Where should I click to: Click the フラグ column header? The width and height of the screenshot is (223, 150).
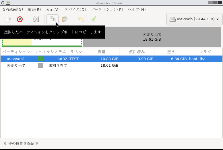pyautogui.click(x=205, y=52)
